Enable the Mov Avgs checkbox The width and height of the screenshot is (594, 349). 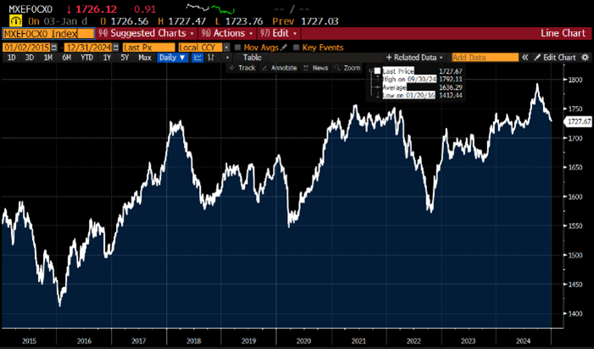tap(238, 47)
